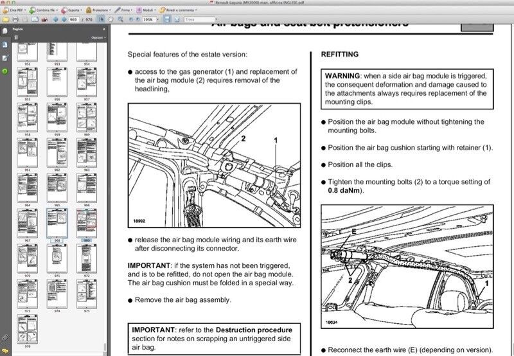Click the zoom out button
The width and height of the screenshot is (514, 356).
[x=131, y=19]
